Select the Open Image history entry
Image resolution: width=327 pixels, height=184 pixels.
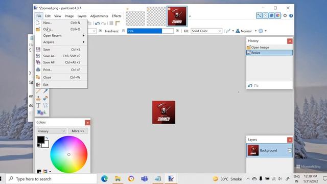pyautogui.click(x=269, y=48)
